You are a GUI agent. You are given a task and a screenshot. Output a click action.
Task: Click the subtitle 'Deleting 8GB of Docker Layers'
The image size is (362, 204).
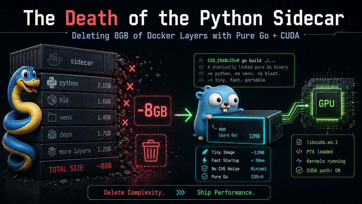tap(140, 36)
